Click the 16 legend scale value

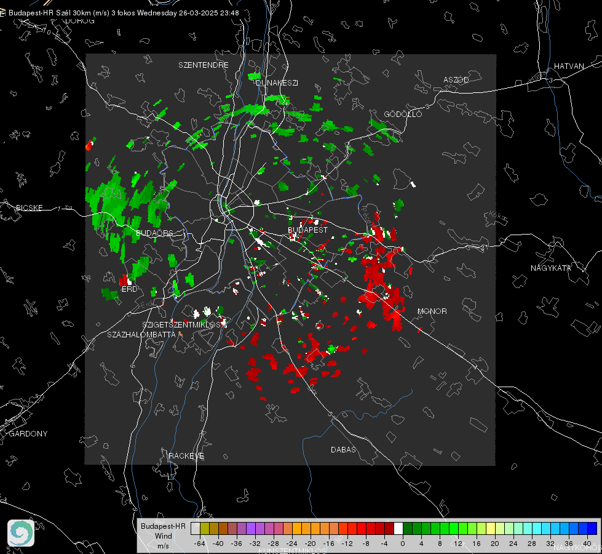477,544
